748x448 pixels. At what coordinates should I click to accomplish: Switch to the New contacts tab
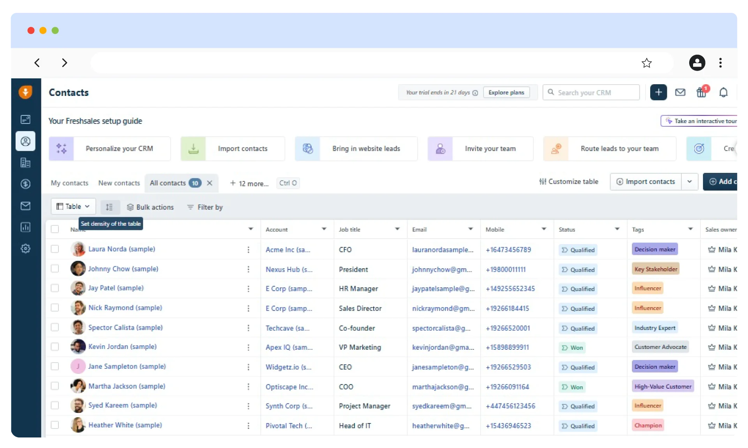tap(119, 183)
